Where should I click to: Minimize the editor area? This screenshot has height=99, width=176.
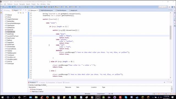pyautogui.click(x=169, y=10)
